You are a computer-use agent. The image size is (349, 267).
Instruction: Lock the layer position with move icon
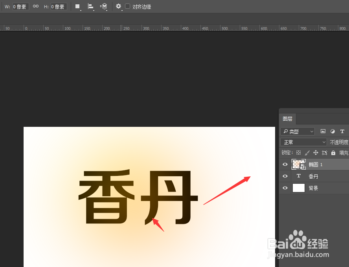pos(316,152)
